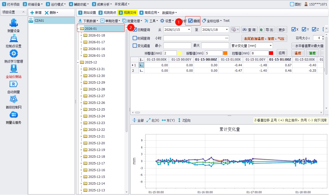
Task: Open the start date 2026/1/15 dropdown
Action: (x=189, y=30)
